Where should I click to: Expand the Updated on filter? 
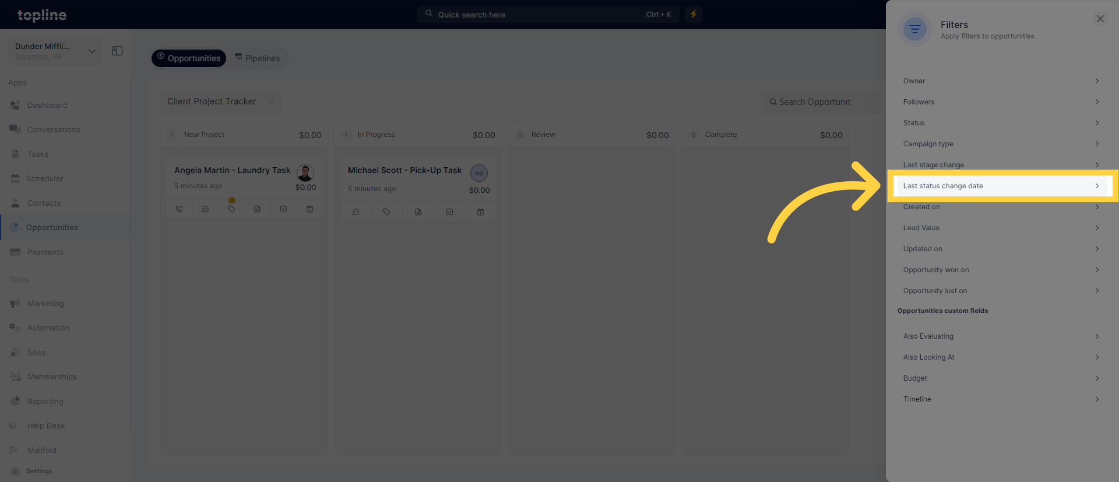1001,249
